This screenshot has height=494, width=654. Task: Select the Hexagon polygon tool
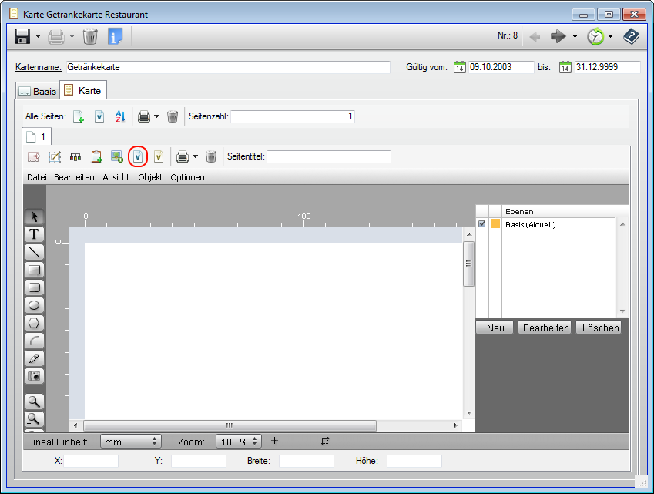tap(35, 323)
